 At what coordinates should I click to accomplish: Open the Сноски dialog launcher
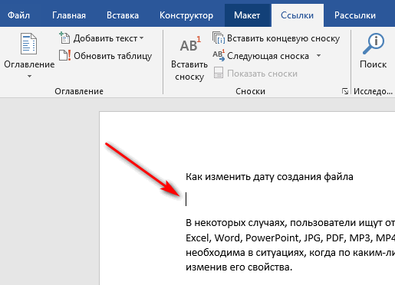(x=345, y=91)
